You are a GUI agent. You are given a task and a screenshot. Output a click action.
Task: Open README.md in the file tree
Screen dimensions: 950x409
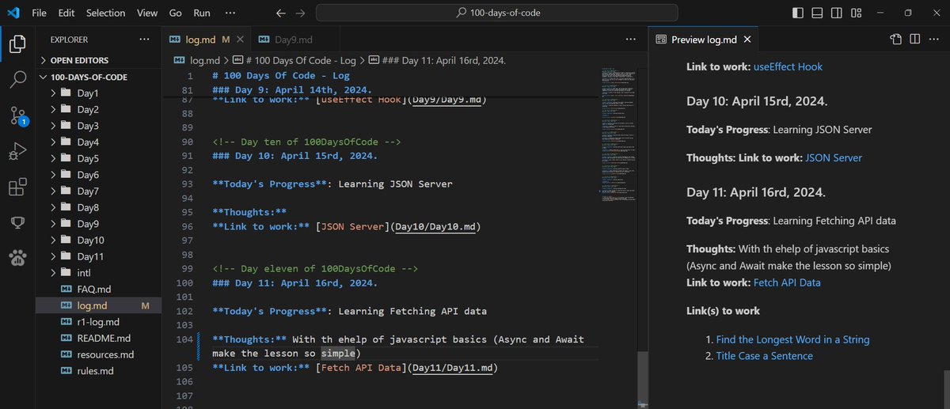tap(98, 338)
